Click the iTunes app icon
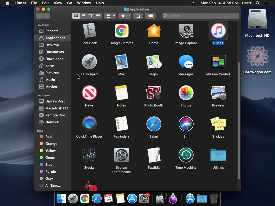The height and width of the screenshot is (206, 275). 218,31
